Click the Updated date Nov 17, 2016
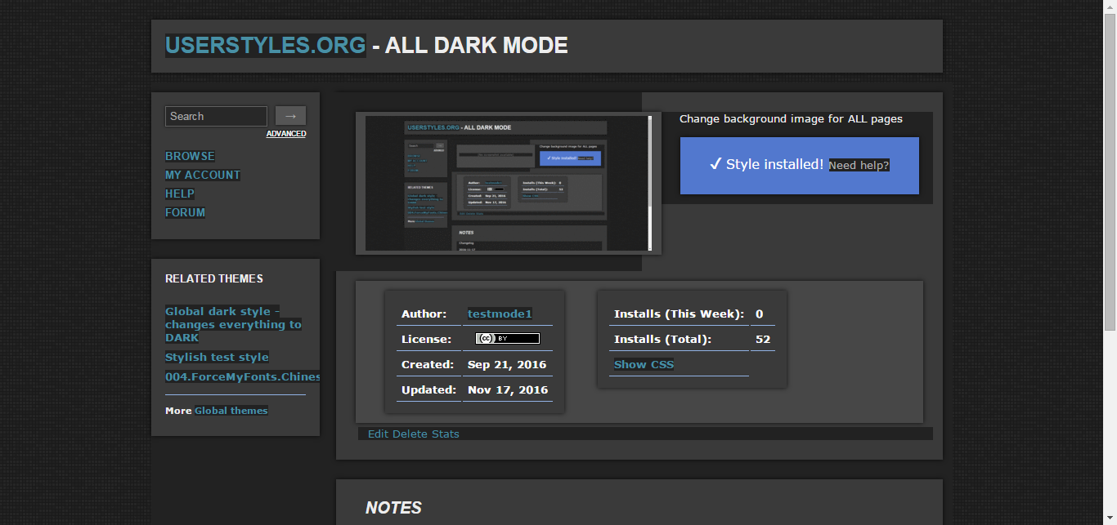The height and width of the screenshot is (525, 1117). [508, 389]
